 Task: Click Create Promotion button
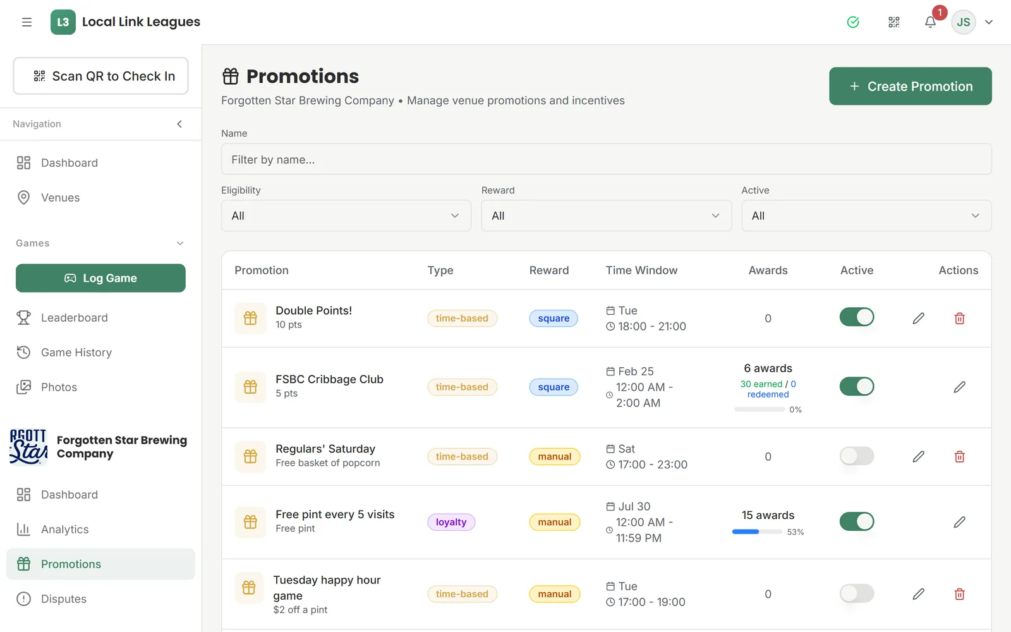click(x=911, y=86)
